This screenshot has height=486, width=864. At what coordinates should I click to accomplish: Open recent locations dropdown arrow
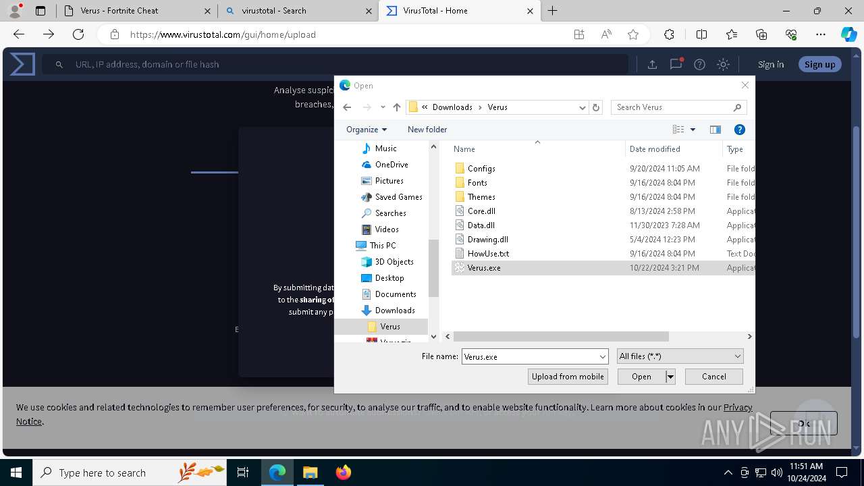(x=383, y=107)
